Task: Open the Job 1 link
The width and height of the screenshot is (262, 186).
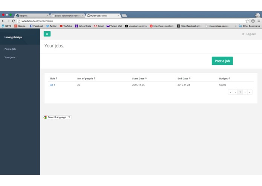Action: (x=52, y=85)
